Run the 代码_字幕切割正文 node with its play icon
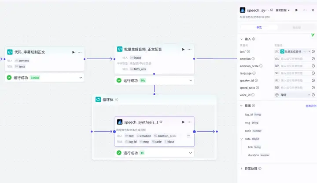 [x=74, y=52]
